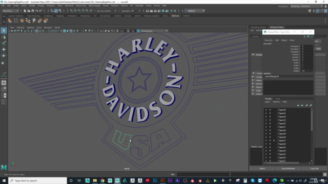Click the Open Scene folder icon
This screenshot has width=328, height=184.
(29, 11)
